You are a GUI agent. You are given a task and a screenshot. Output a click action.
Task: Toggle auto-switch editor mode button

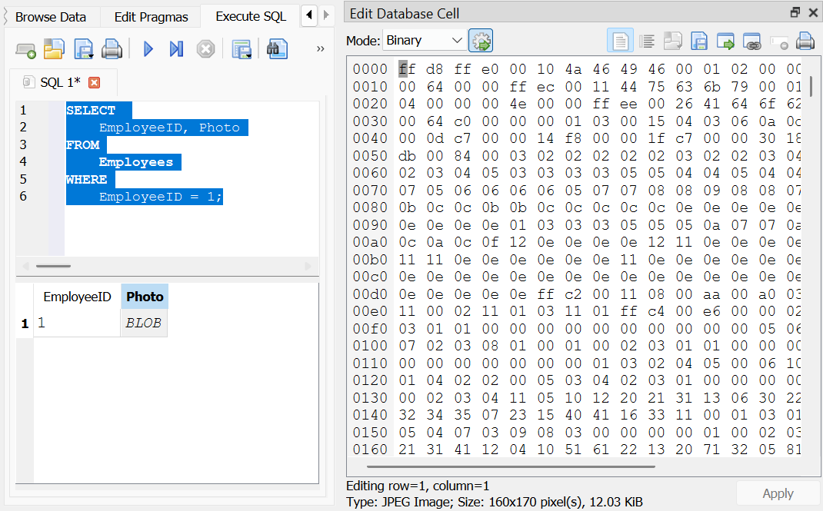click(481, 41)
